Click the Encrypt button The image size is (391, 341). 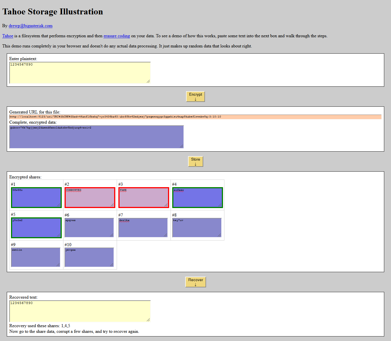pyautogui.click(x=195, y=97)
